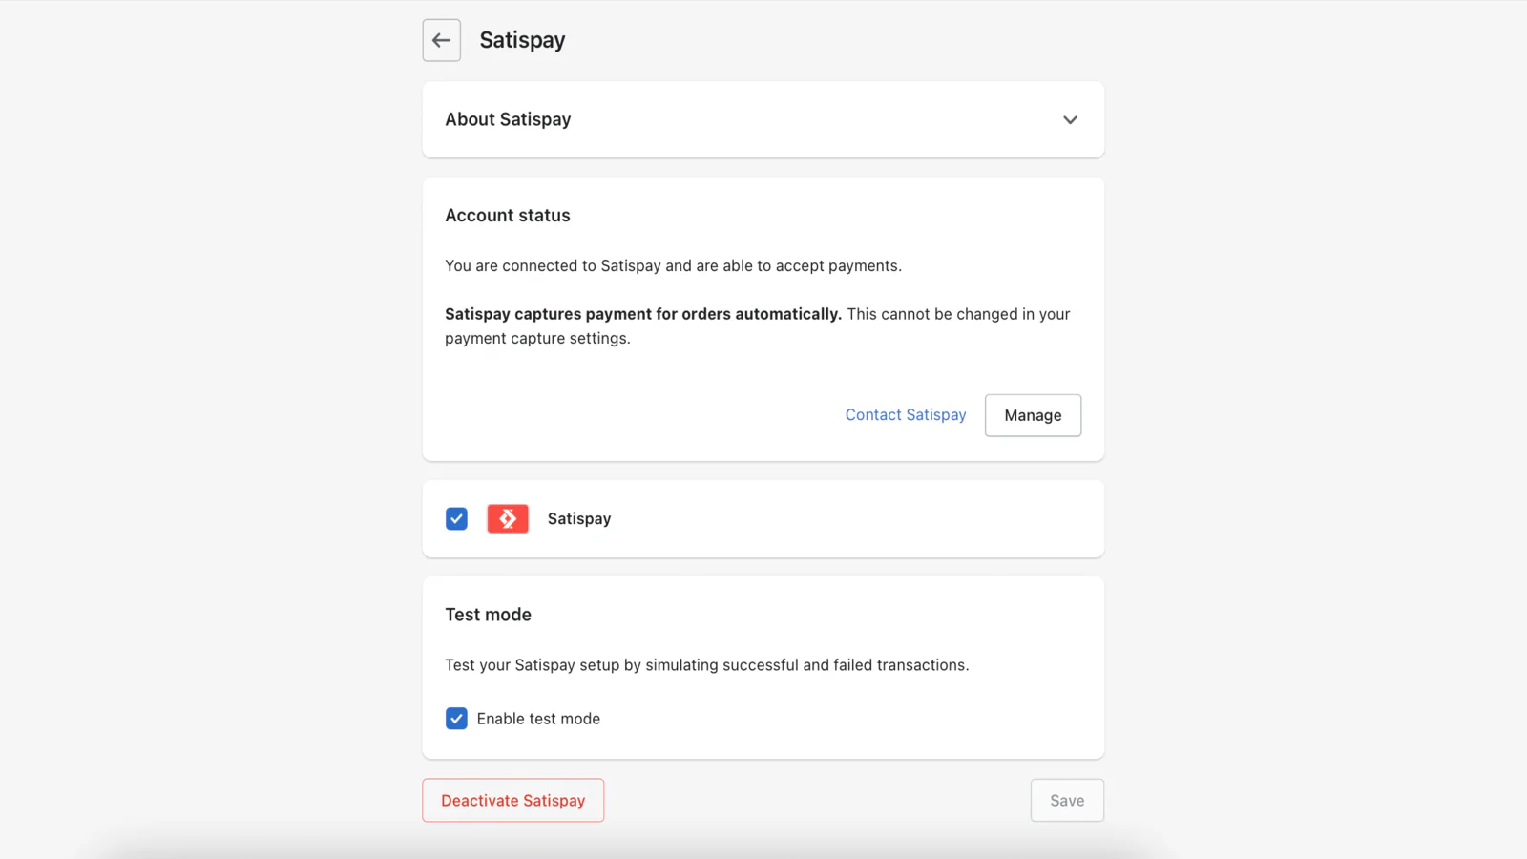This screenshot has height=859, width=1527.
Task: Click 'Satispay captures payment for orders automatically' text
Action: (x=643, y=314)
